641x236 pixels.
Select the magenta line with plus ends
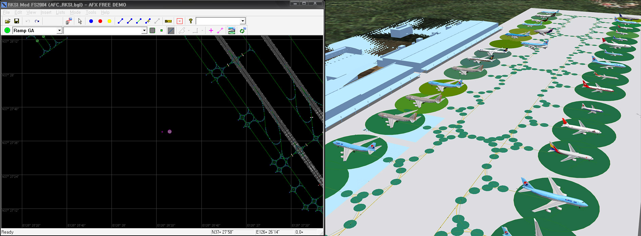point(220,30)
